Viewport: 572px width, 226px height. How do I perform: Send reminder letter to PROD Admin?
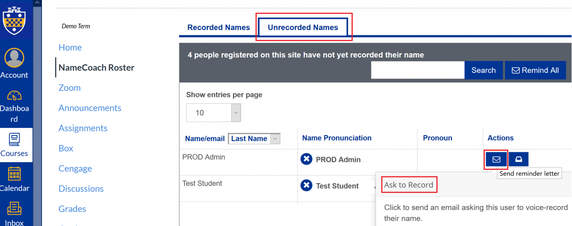(496, 159)
